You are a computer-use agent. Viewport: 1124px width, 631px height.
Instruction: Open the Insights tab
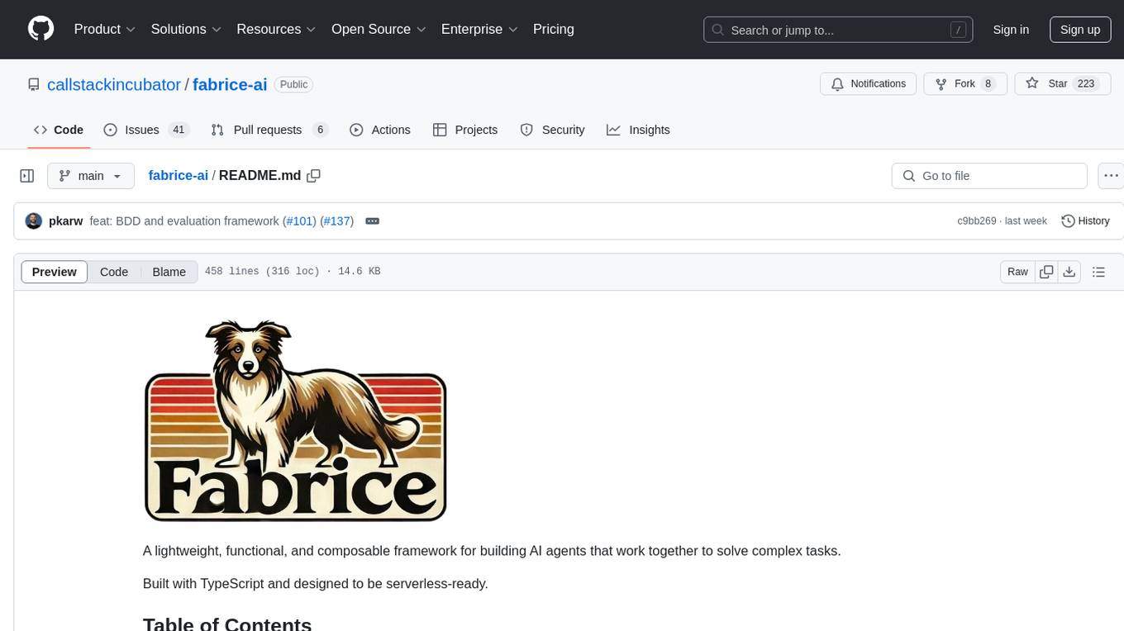[x=638, y=130]
